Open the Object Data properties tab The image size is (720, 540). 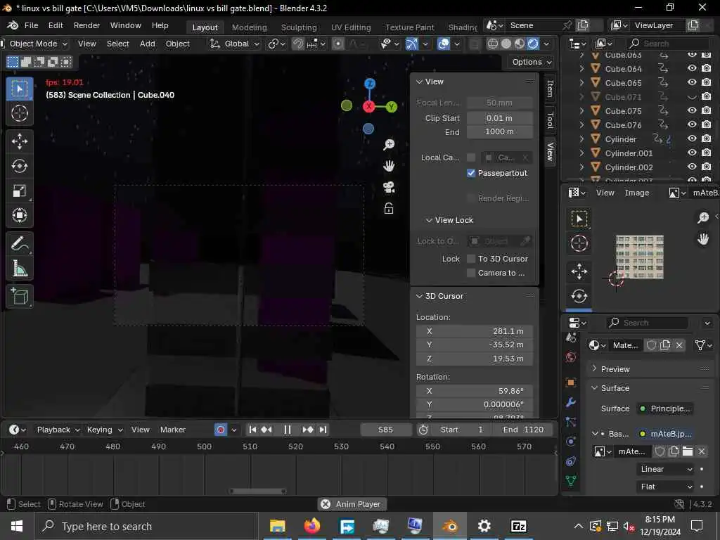coord(571,481)
